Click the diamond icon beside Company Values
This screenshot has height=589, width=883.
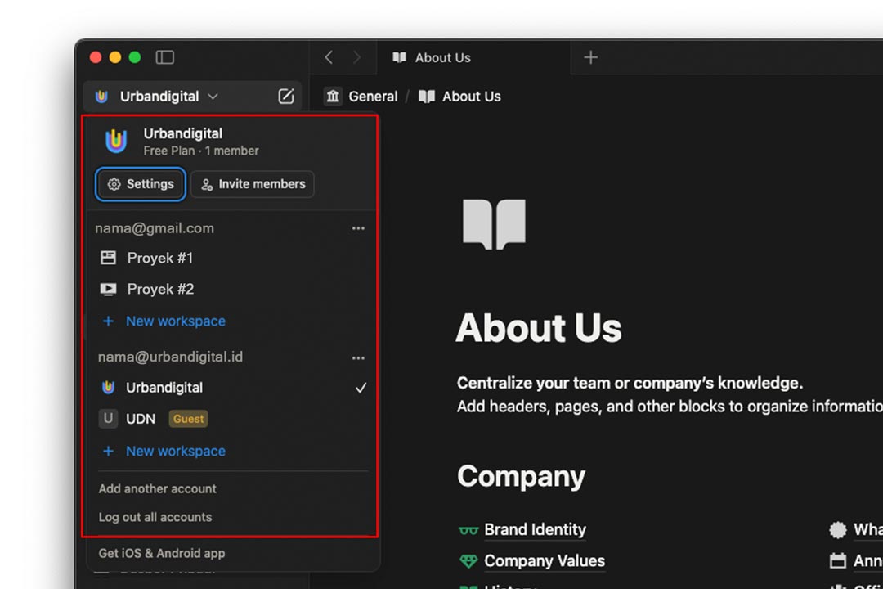[468, 561]
